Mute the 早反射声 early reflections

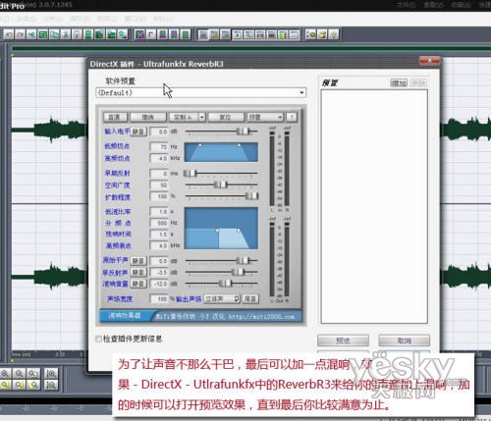tap(138, 272)
